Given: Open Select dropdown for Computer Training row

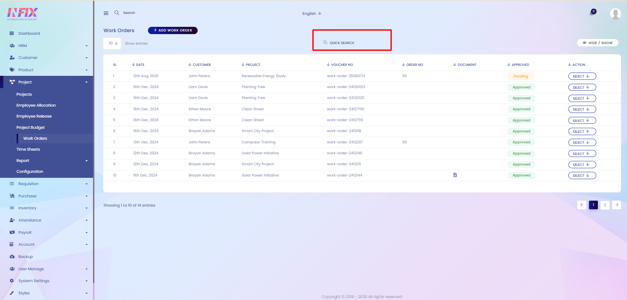Looking at the screenshot, I should [x=582, y=142].
